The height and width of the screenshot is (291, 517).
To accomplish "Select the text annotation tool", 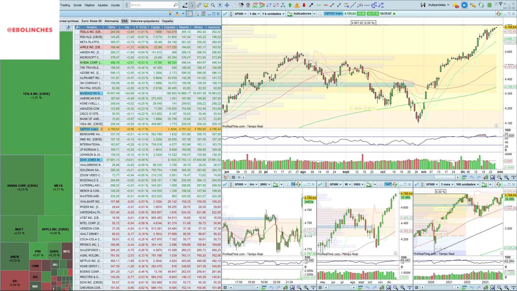I will click(219, 5).
